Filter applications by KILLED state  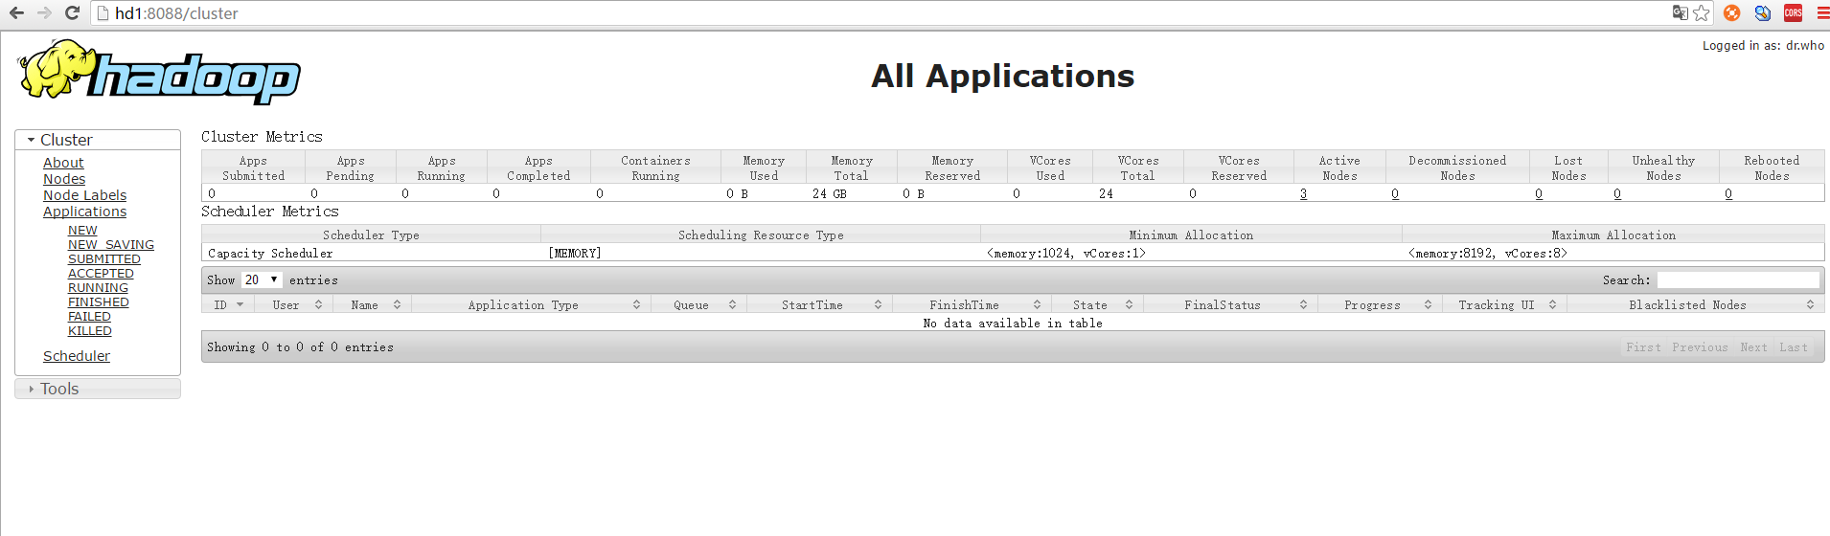coord(90,331)
